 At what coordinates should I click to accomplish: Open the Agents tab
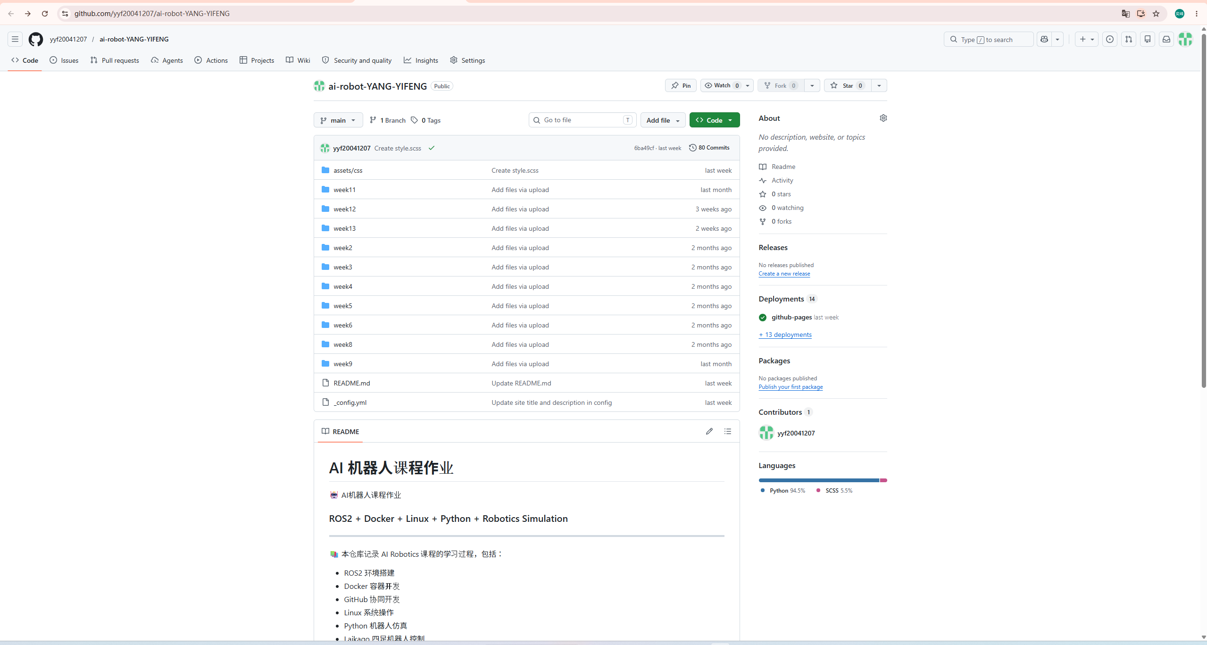point(167,60)
